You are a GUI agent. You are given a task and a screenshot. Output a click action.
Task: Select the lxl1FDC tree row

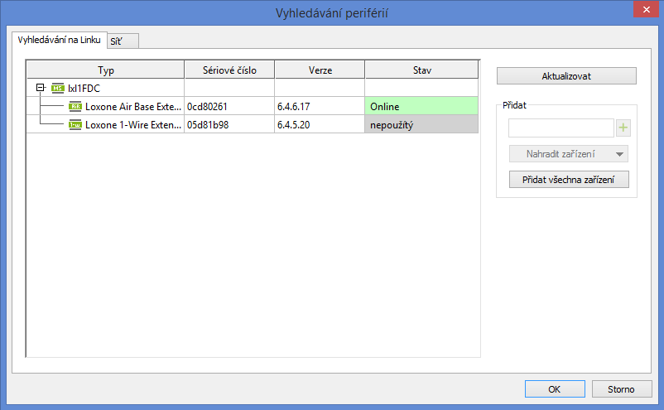tap(253, 88)
